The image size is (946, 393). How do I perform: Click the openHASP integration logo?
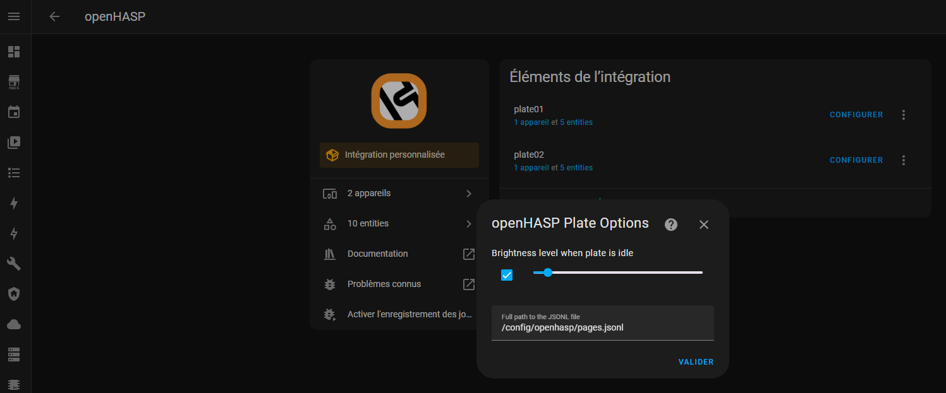pyautogui.click(x=399, y=101)
